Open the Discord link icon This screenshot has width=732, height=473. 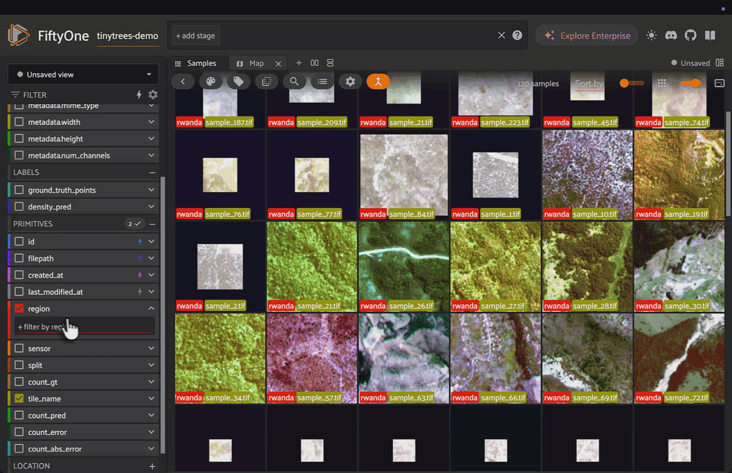[671, 35]
